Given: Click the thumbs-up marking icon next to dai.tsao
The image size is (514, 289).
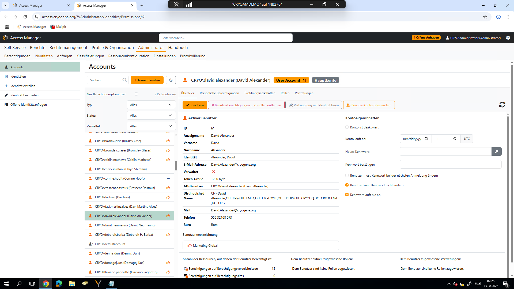Looking at the screenshot, I should click(168, 197).
